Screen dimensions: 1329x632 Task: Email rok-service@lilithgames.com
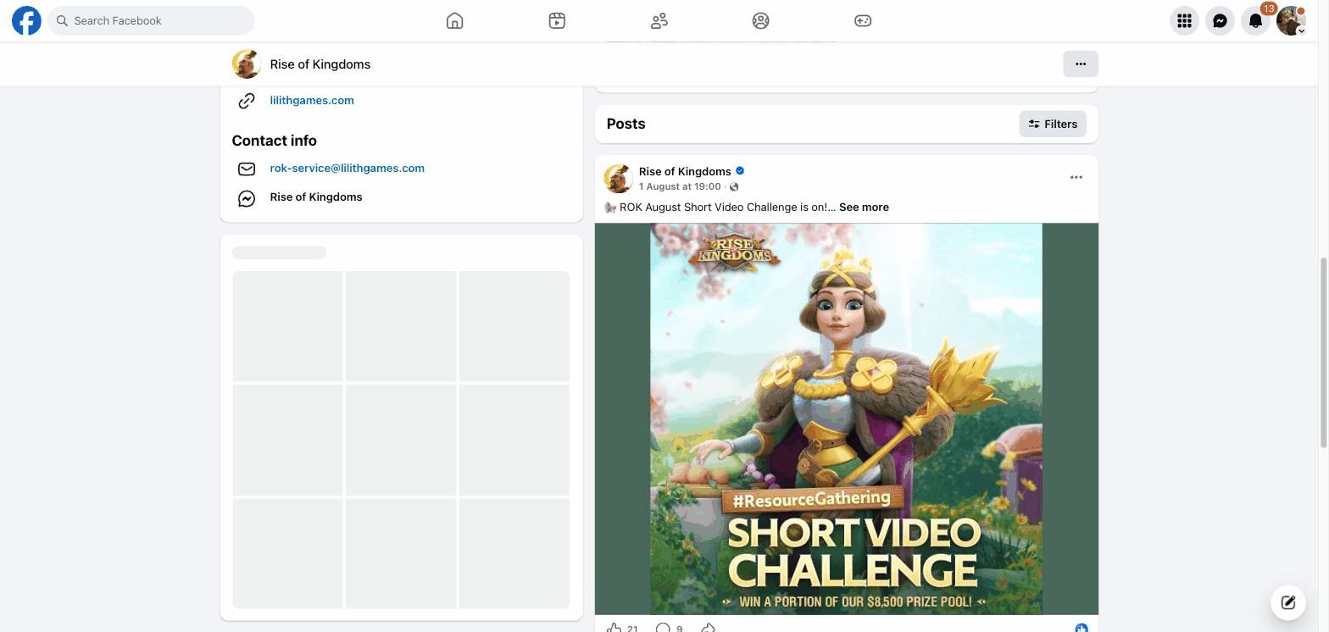tap(347, 168)
